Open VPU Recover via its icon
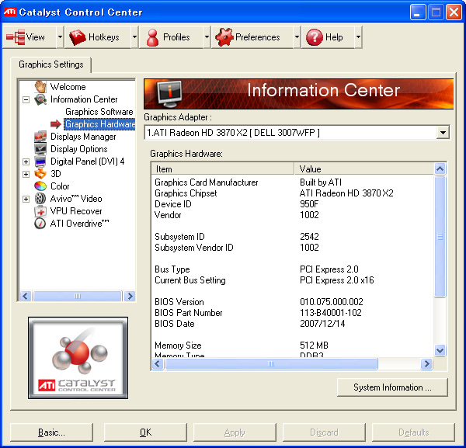The image size is (466, 448). tap(41, 211)
